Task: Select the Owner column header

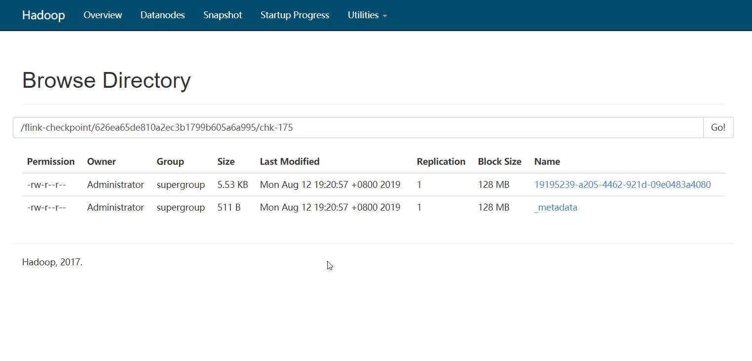Action: coord(101,162)
